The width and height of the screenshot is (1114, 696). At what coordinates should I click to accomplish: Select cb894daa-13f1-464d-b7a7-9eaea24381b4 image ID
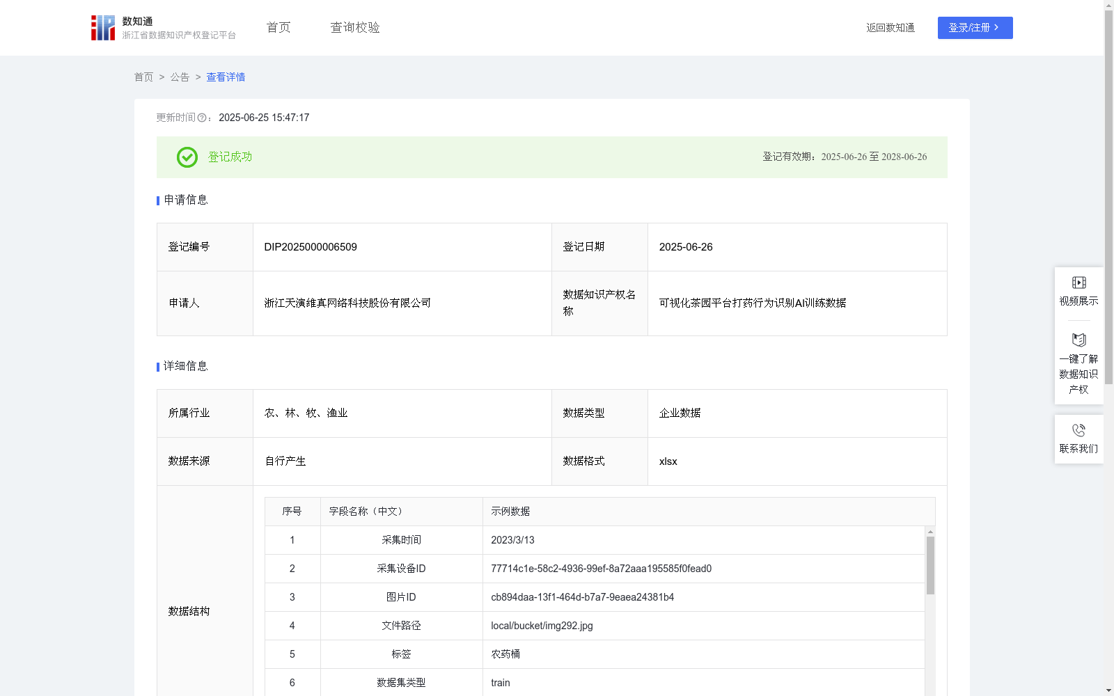[x=582, y=597]
